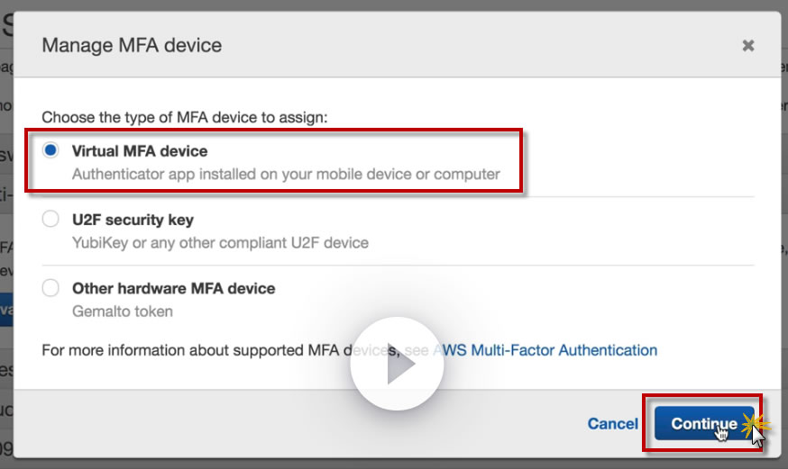Pick the Other hardware MFA device radio

51,289
